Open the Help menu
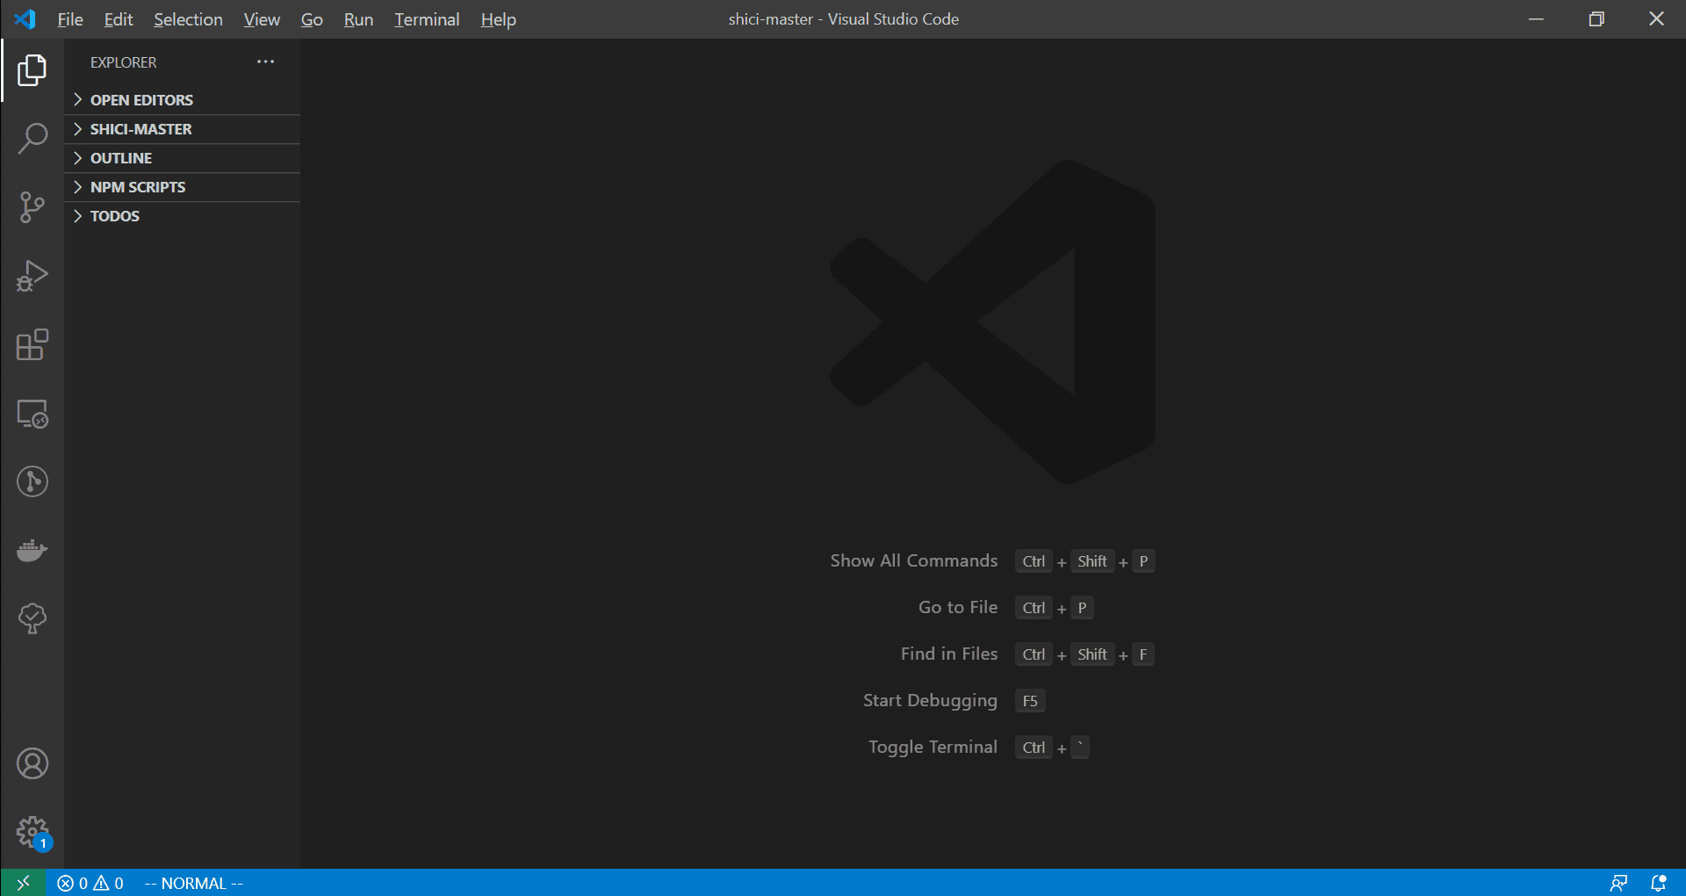Screen dimensions: 1686x896 498,19
